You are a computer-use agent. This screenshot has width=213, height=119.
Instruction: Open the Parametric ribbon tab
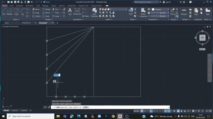[30, 6]
